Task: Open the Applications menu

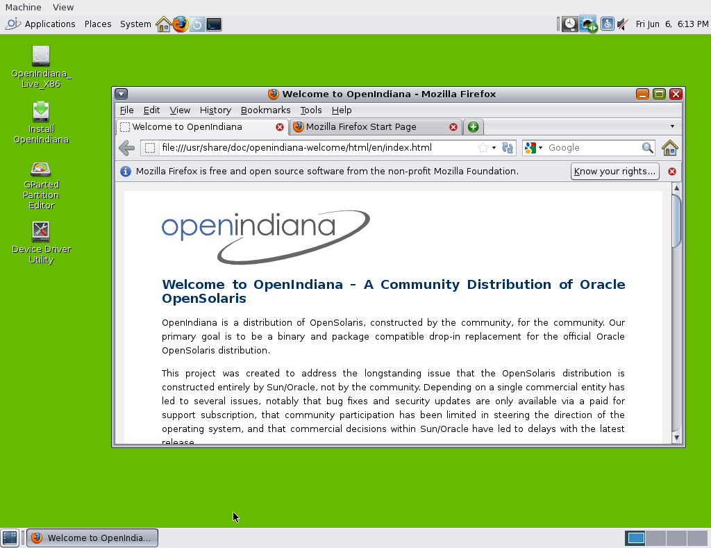Action: click(x=50, y=24)
